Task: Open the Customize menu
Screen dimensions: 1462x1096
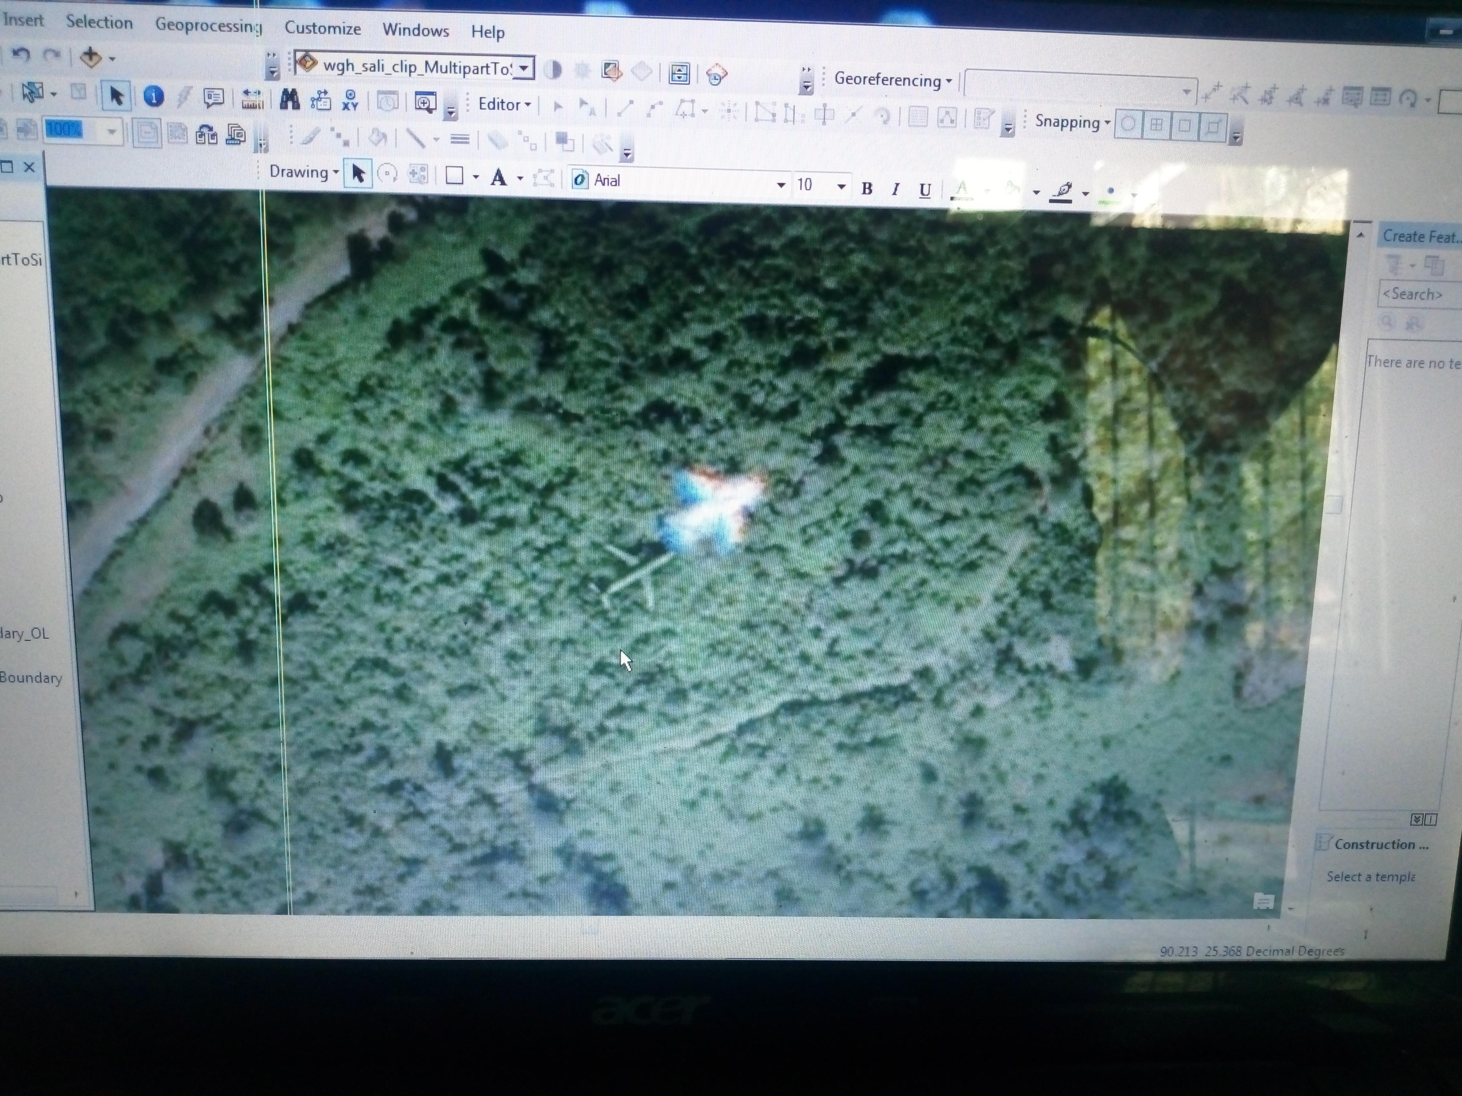Action: (x=323, y=28)
